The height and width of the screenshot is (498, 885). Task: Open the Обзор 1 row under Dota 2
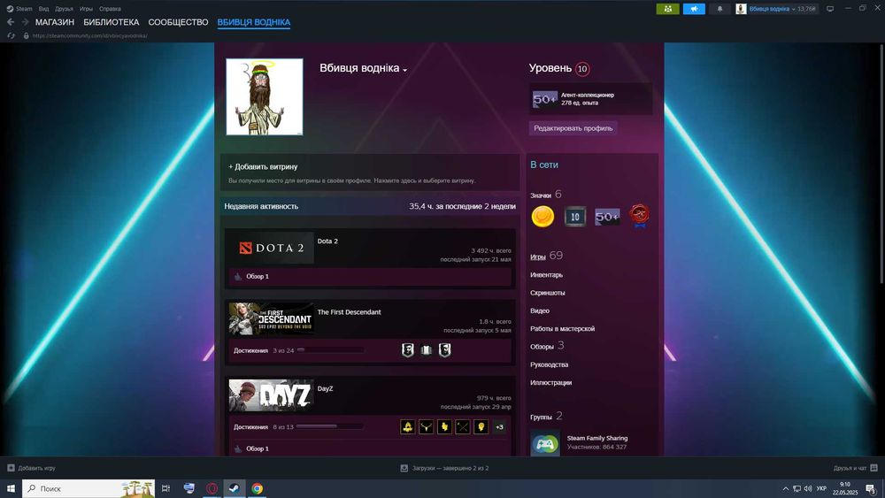pyautogui.click(x=370, y=276)
